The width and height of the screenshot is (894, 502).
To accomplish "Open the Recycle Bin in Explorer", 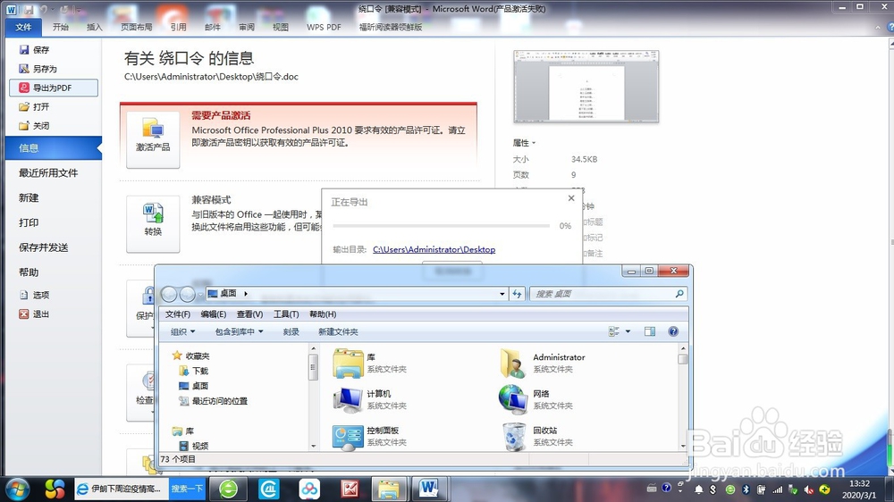I will [536, 437].
